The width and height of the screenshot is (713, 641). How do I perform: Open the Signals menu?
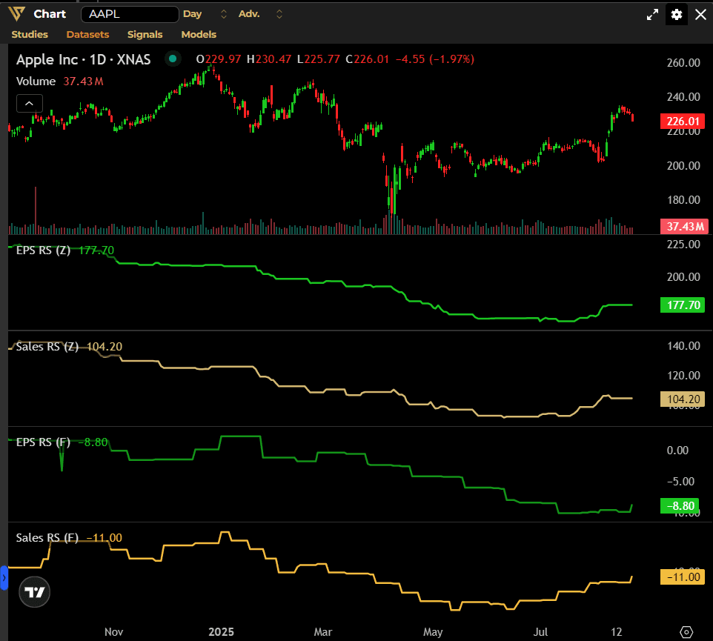point(145,35)
